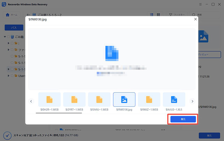Expand the highlighted S-1-5 folder node
The image size is (224, 141).
pos(8,69)
